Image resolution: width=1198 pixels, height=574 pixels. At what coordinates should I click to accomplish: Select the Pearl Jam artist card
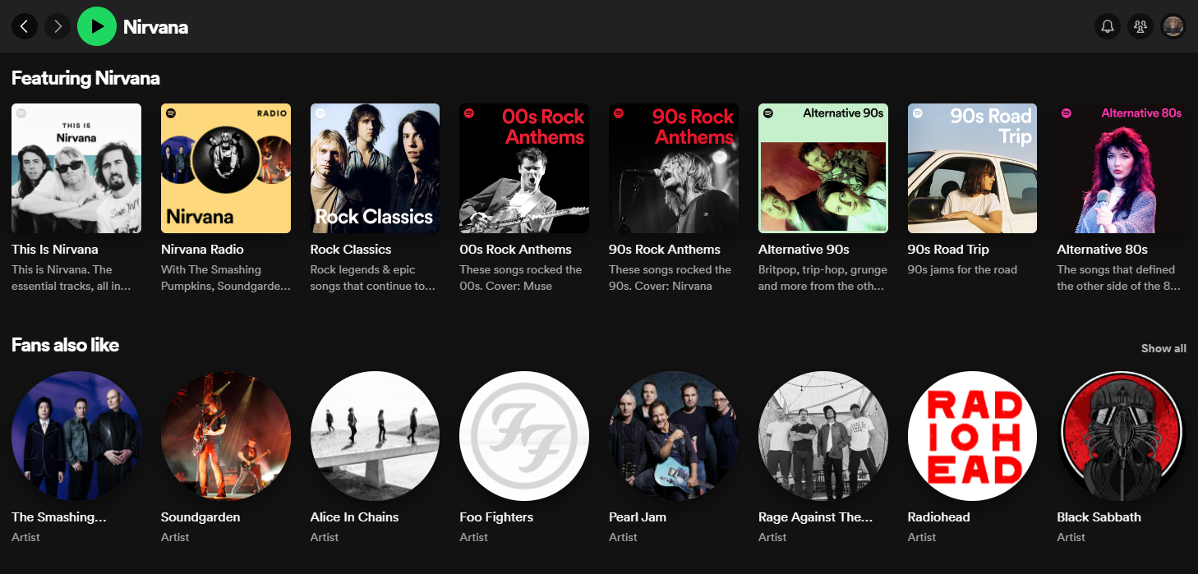point(673,436)
